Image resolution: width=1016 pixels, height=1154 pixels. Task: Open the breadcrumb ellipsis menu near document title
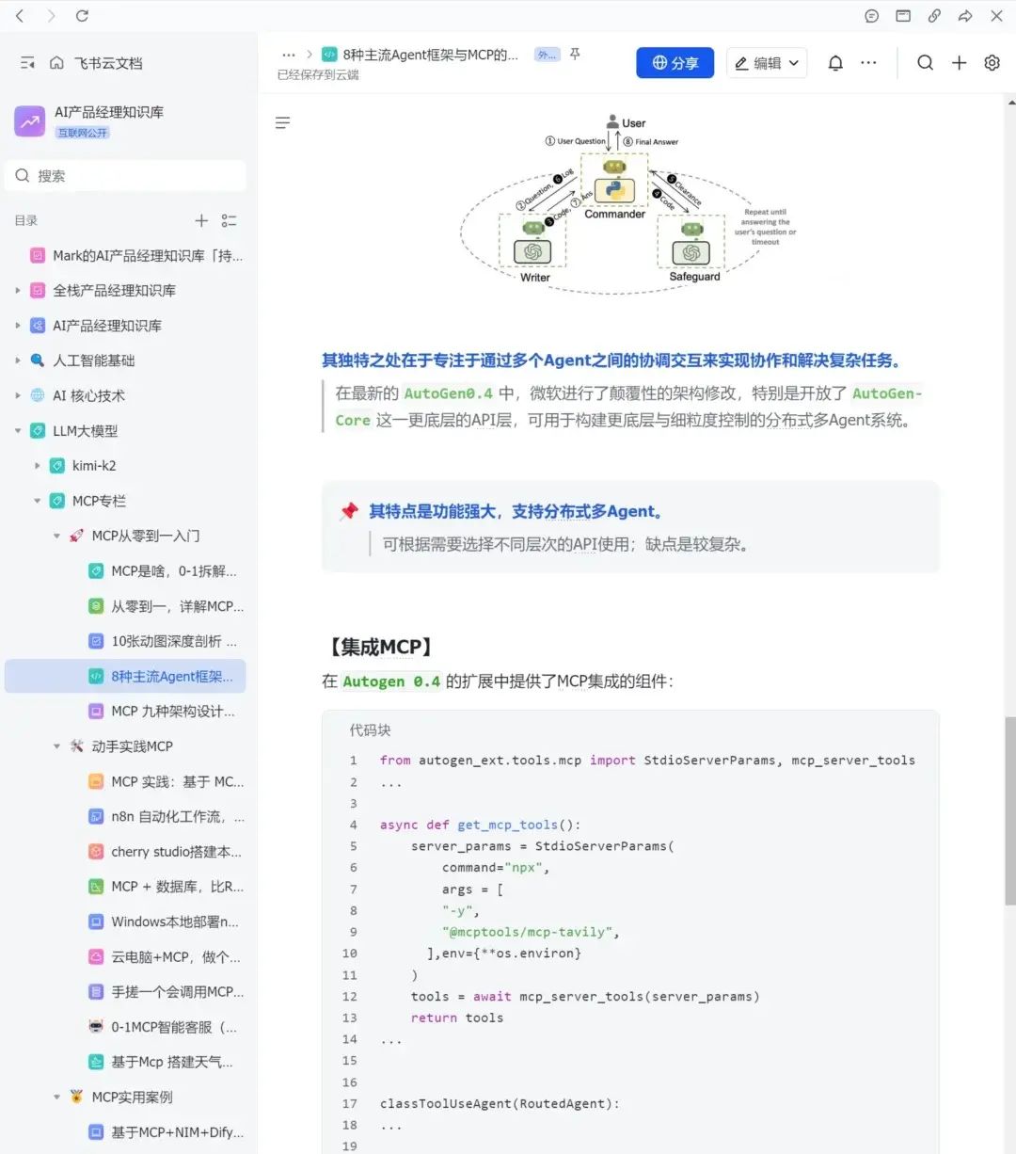pyautogui.click(x=289, y=55)
